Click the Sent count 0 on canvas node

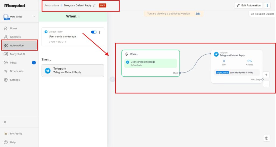click(224, 61)
